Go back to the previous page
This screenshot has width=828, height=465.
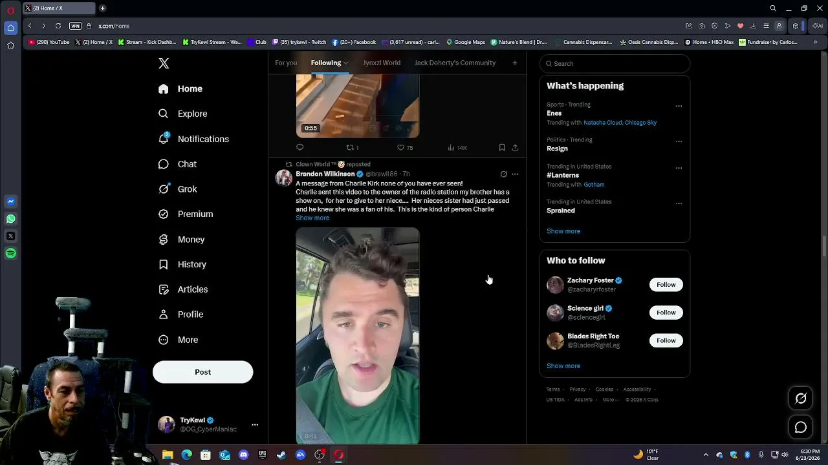tap(30, 26)
